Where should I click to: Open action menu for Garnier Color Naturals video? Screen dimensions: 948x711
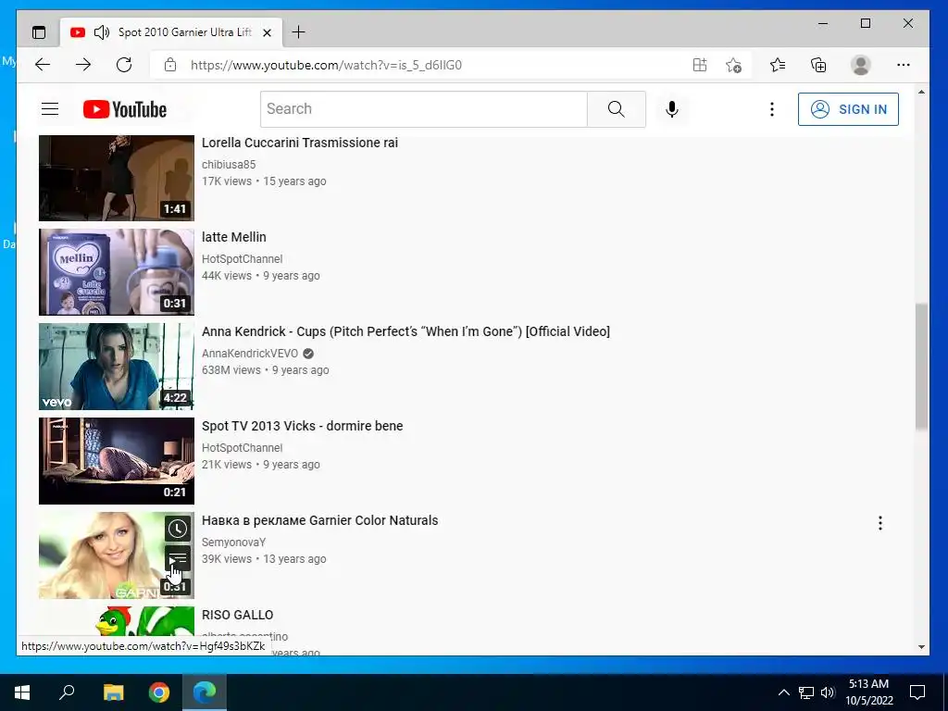(880, 523)
